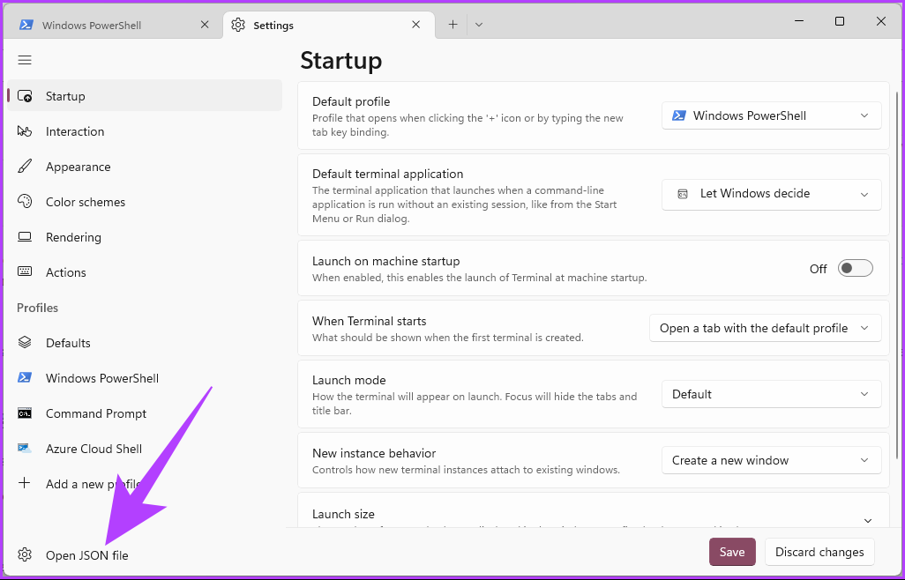Click the gear icon beside Open JSON file
This screenshot has height=580, width=905.
tap(24, 554)
